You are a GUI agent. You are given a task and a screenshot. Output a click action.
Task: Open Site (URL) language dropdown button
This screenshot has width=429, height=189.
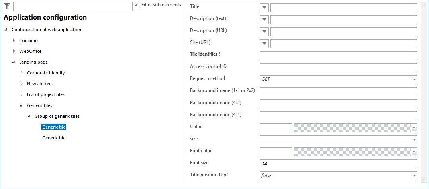point(264,44)
